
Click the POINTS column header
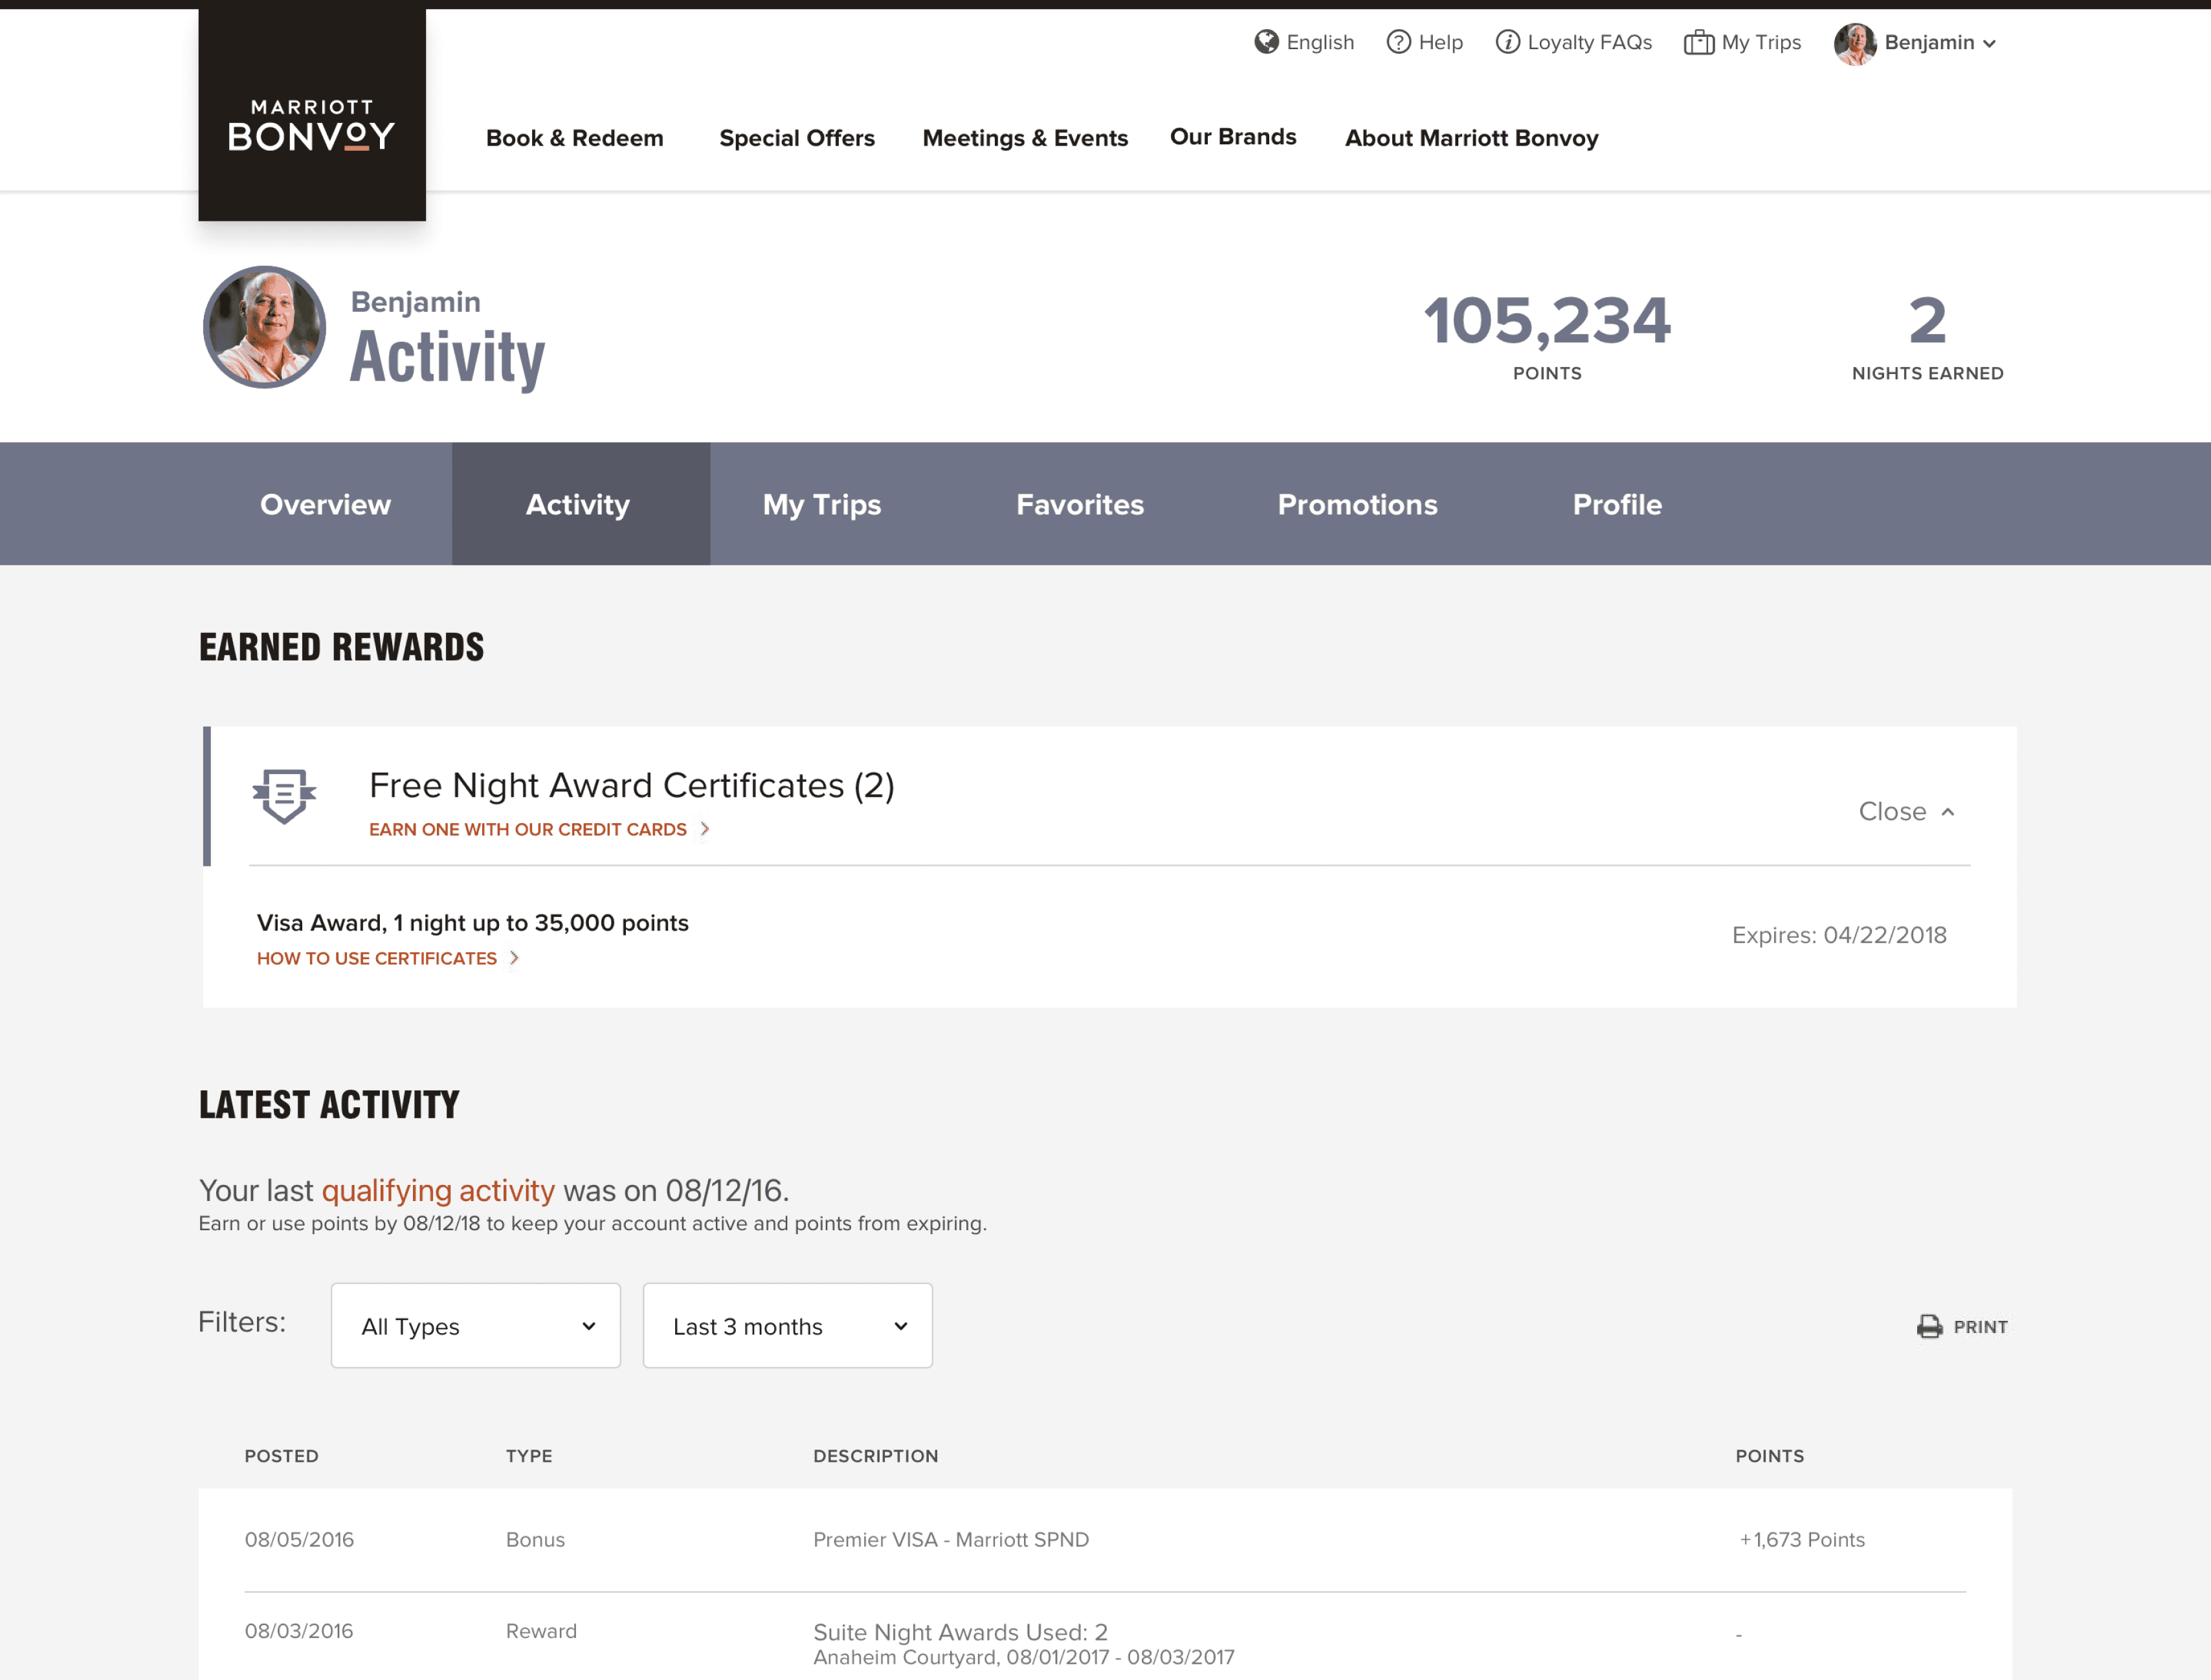click(1770, 1456)
